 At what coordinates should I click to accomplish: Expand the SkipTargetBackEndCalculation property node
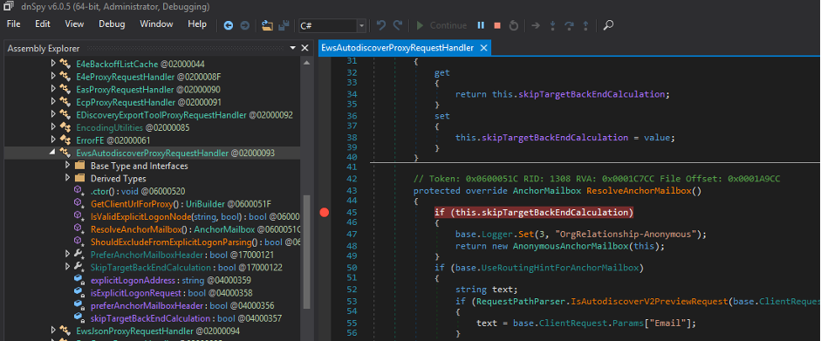pos(67,267)
